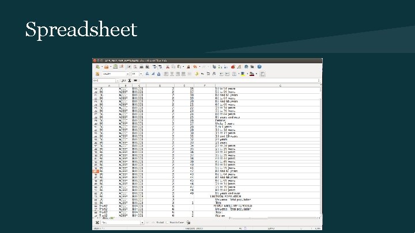
Task: Select the column G header
Action: 267,86
